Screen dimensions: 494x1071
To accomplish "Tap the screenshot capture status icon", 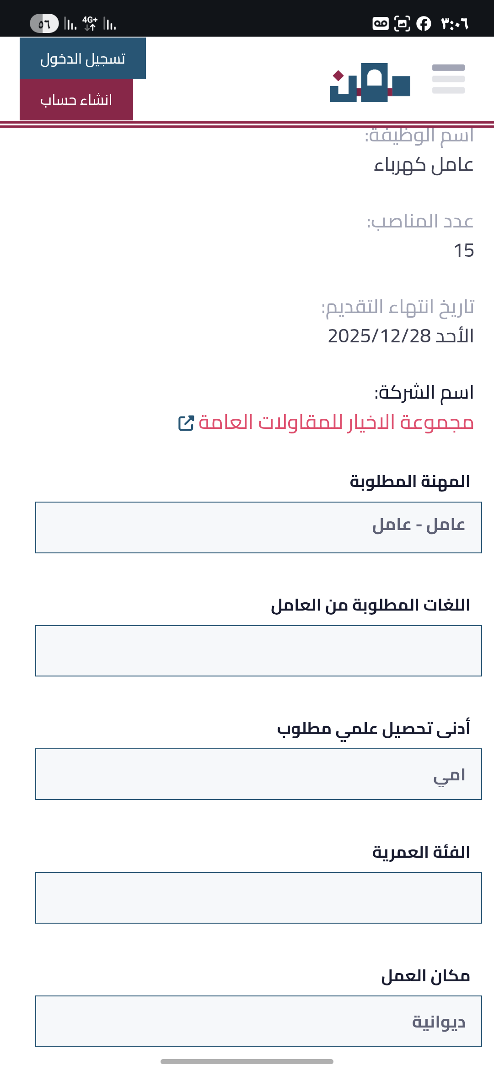I will (402, 23).
